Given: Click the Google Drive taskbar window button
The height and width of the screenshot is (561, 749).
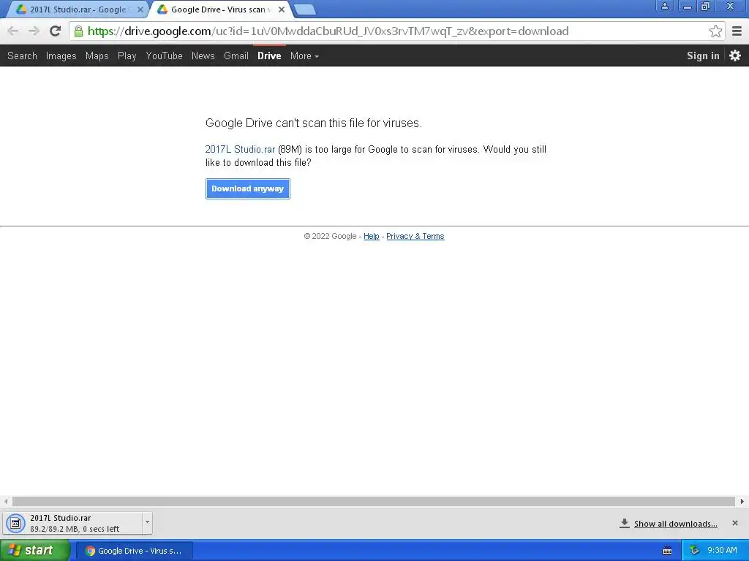Looking at the screenshot, I should (135, 551).
